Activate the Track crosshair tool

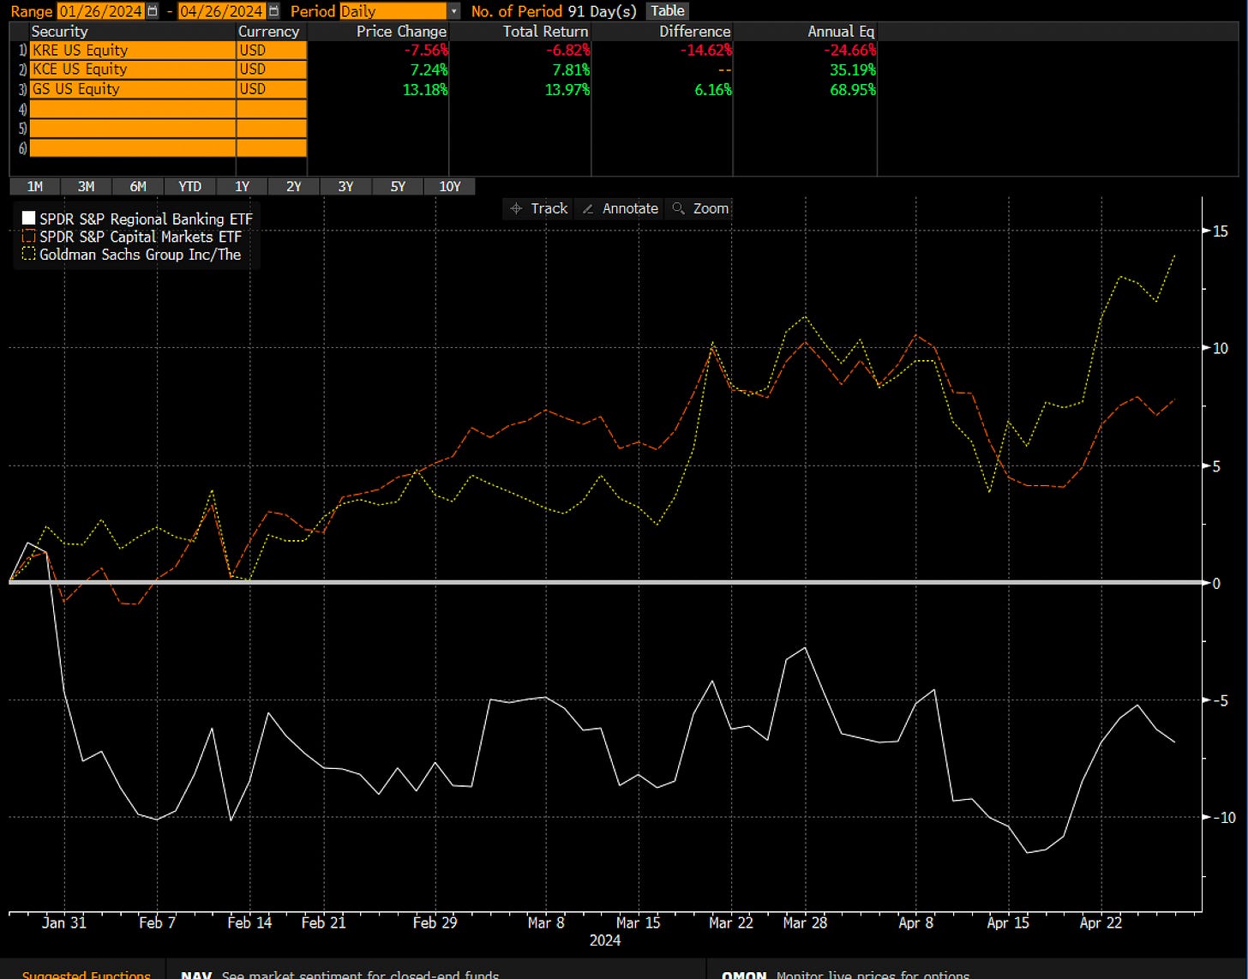538,208
